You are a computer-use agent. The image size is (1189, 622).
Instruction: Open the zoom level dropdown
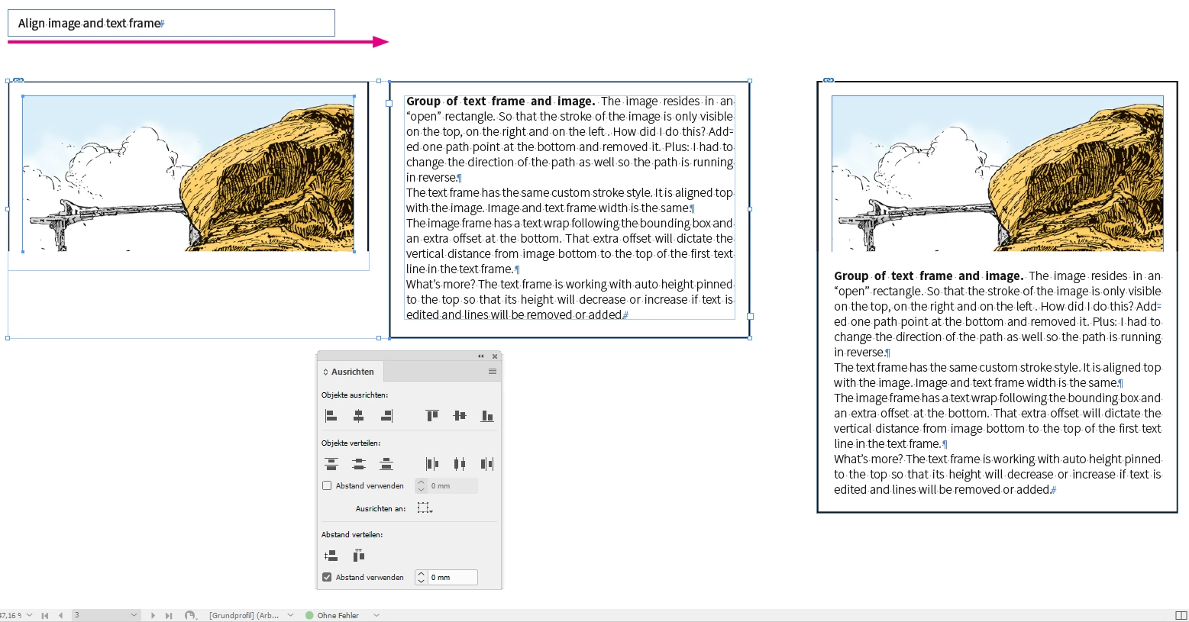30,615
